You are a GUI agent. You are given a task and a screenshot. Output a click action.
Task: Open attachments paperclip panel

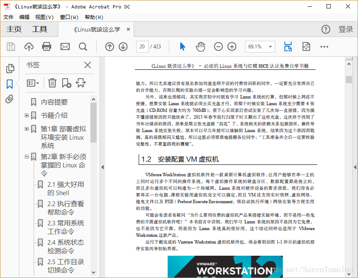[x=10, y=99]
